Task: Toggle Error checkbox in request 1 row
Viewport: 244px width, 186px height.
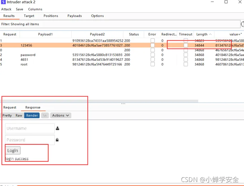Action: [153, 41]
